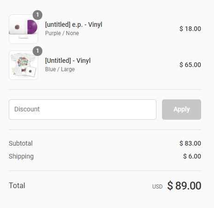Click the Total label
The image size is (214, 208).
pos(17,185)
